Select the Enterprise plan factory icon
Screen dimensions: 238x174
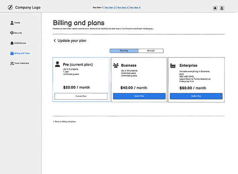tap(173, 65)
